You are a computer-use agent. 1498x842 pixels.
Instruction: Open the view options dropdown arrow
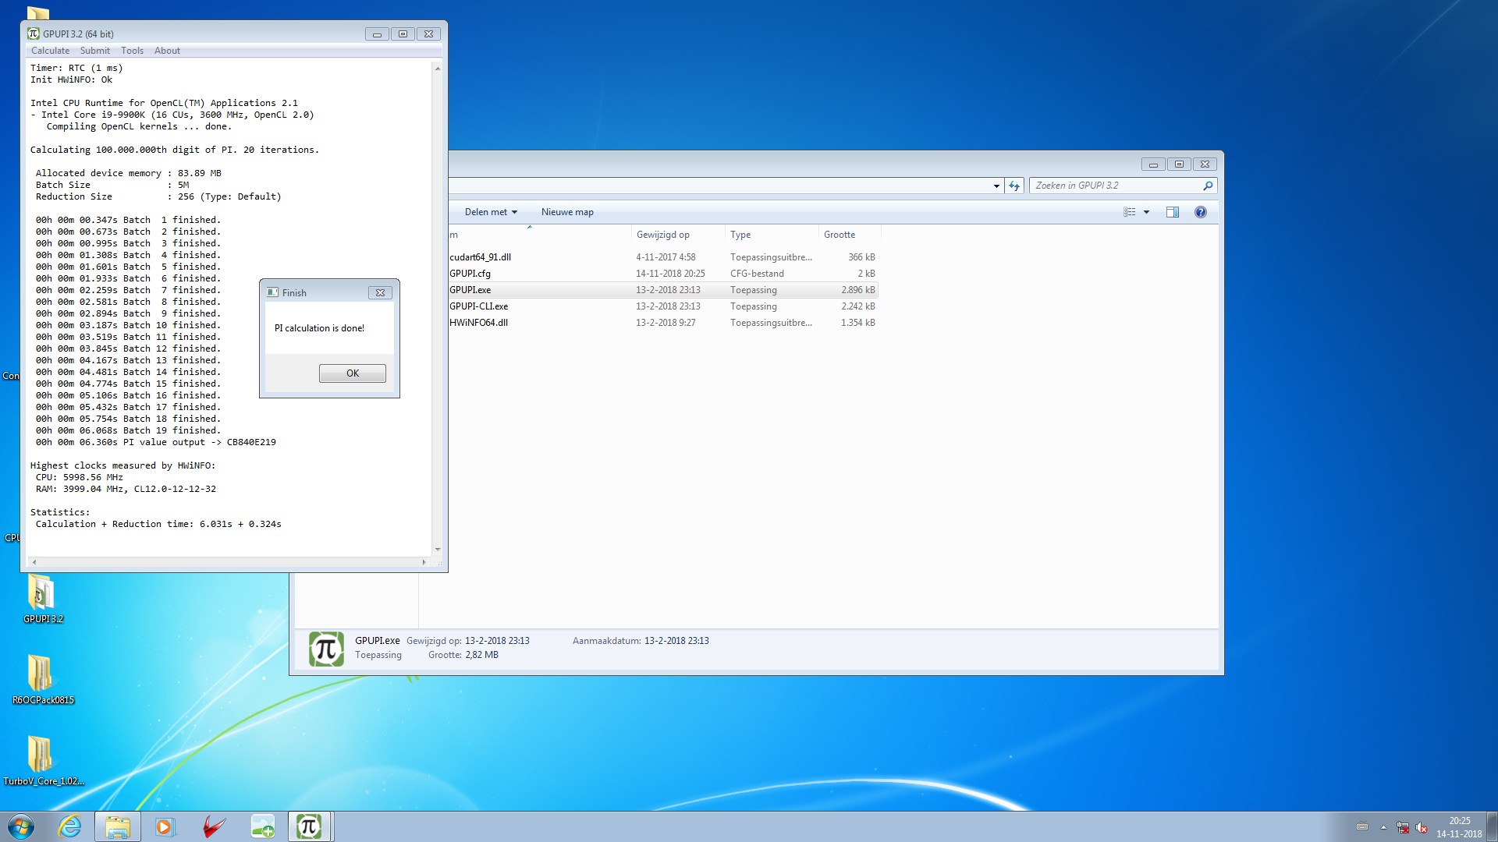pos(1146,212)
